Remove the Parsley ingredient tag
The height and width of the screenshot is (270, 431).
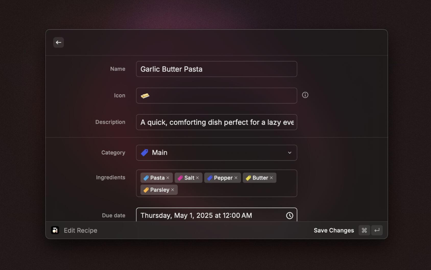173,190
